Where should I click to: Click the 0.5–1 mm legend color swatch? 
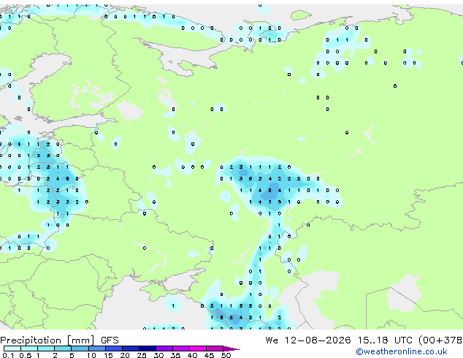pos(29,349)
